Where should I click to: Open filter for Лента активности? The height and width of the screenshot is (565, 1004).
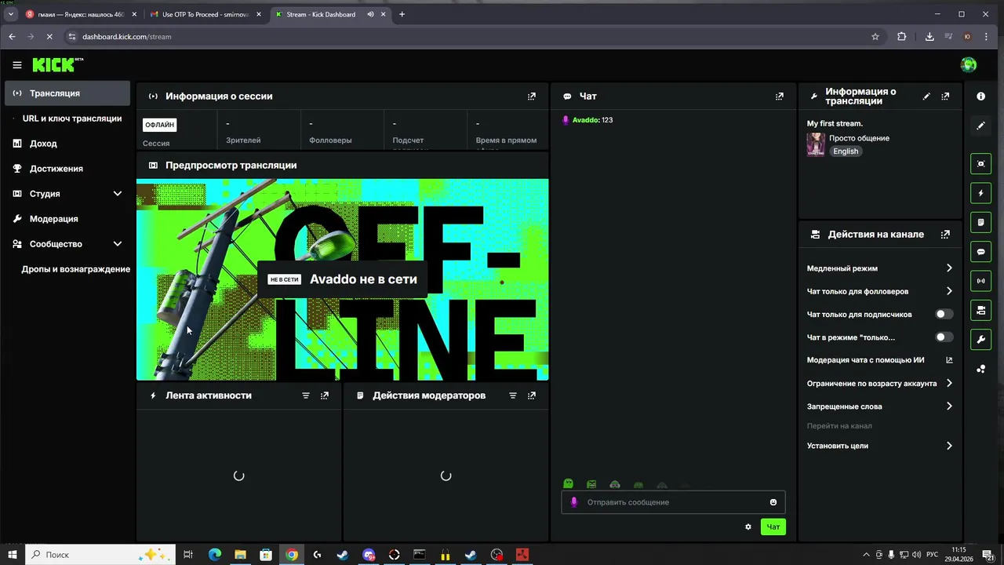click(306, 395)
